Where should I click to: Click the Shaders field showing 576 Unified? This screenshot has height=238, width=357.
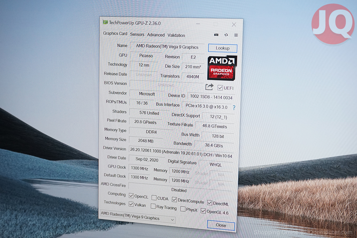(149, 113)
